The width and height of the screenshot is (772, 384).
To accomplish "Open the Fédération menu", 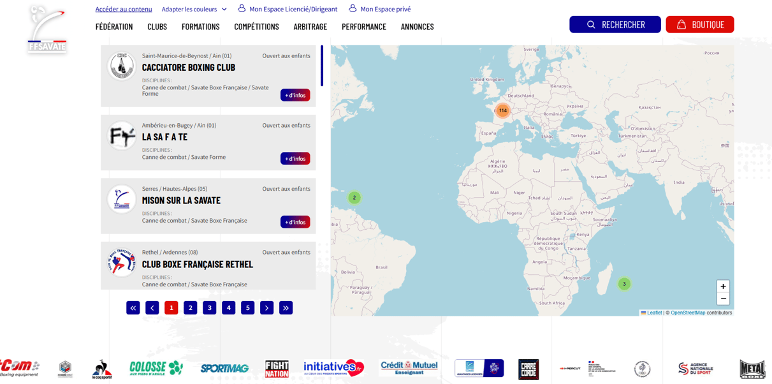I will tap(114, 27).
